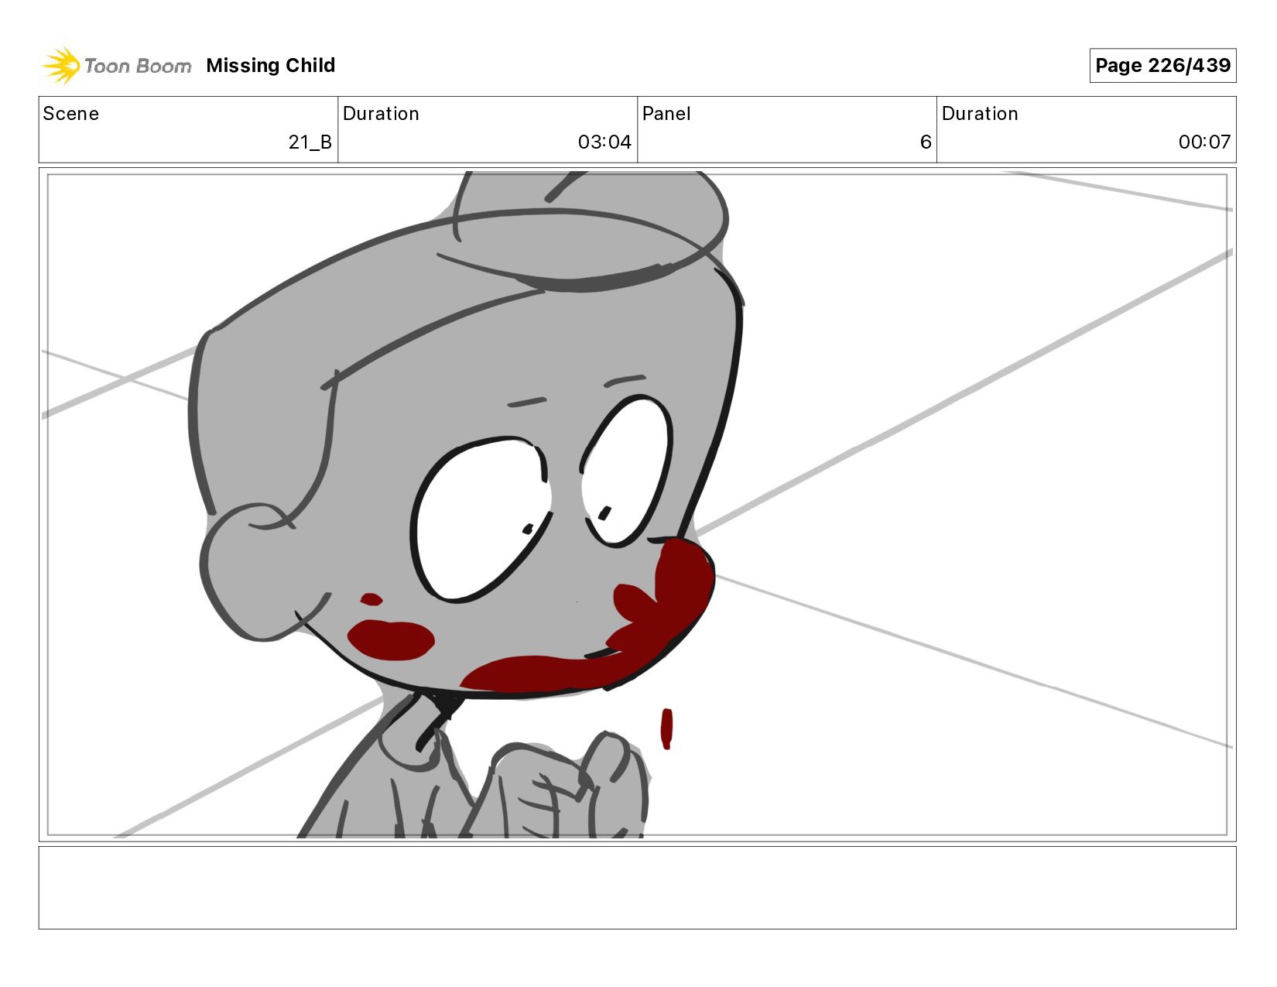1277x987 pixels.
Task: Click the Toon Boom logo icon
Action: [x=61, y=65]
